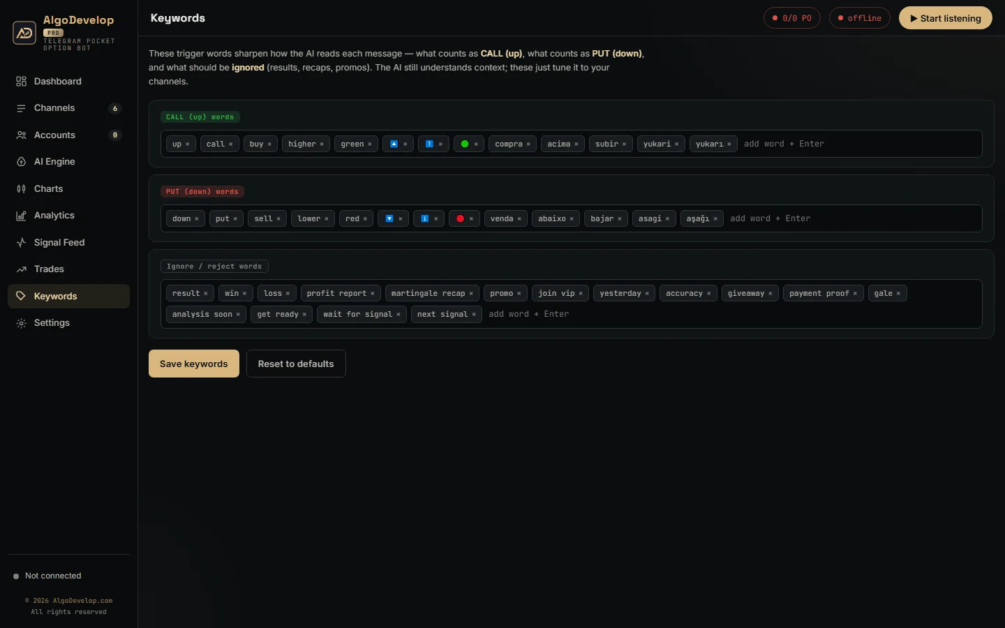Click the Analytics bar chart icon
This screenshot has width=1005, height=628.
[21, 216]
